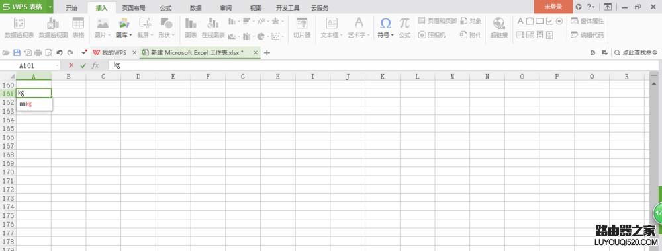Click the 数据透视图 pivot chart icon

(53, 23)
